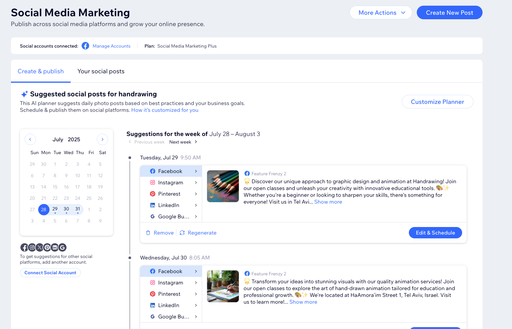Select LinkedIn row in Wednesday post
The image size is (512, 329).
tap(171, 305)
